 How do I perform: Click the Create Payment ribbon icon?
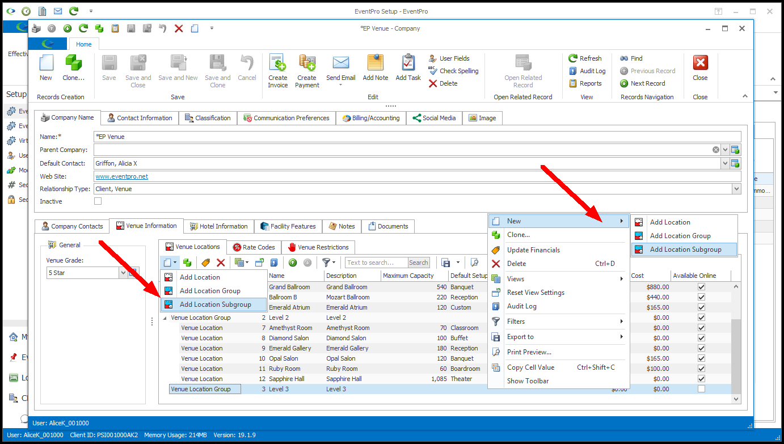(x=307, y=71)
